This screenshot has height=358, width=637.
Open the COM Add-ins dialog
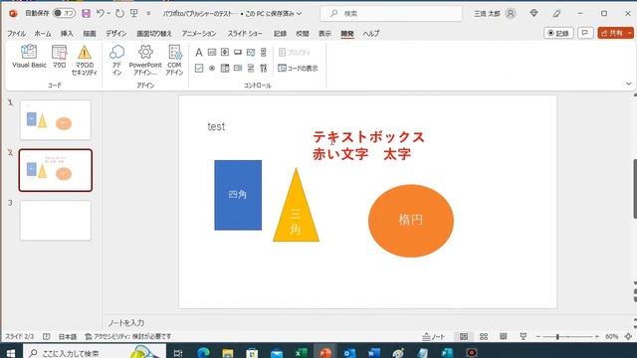[x=174, y=60]
